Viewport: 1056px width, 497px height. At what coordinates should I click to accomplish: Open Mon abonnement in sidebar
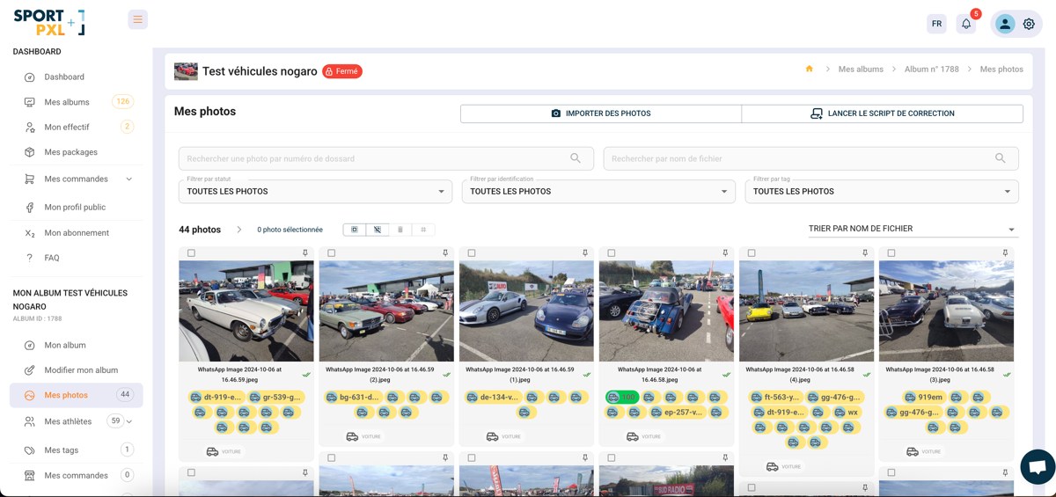(x=77, y=233)
